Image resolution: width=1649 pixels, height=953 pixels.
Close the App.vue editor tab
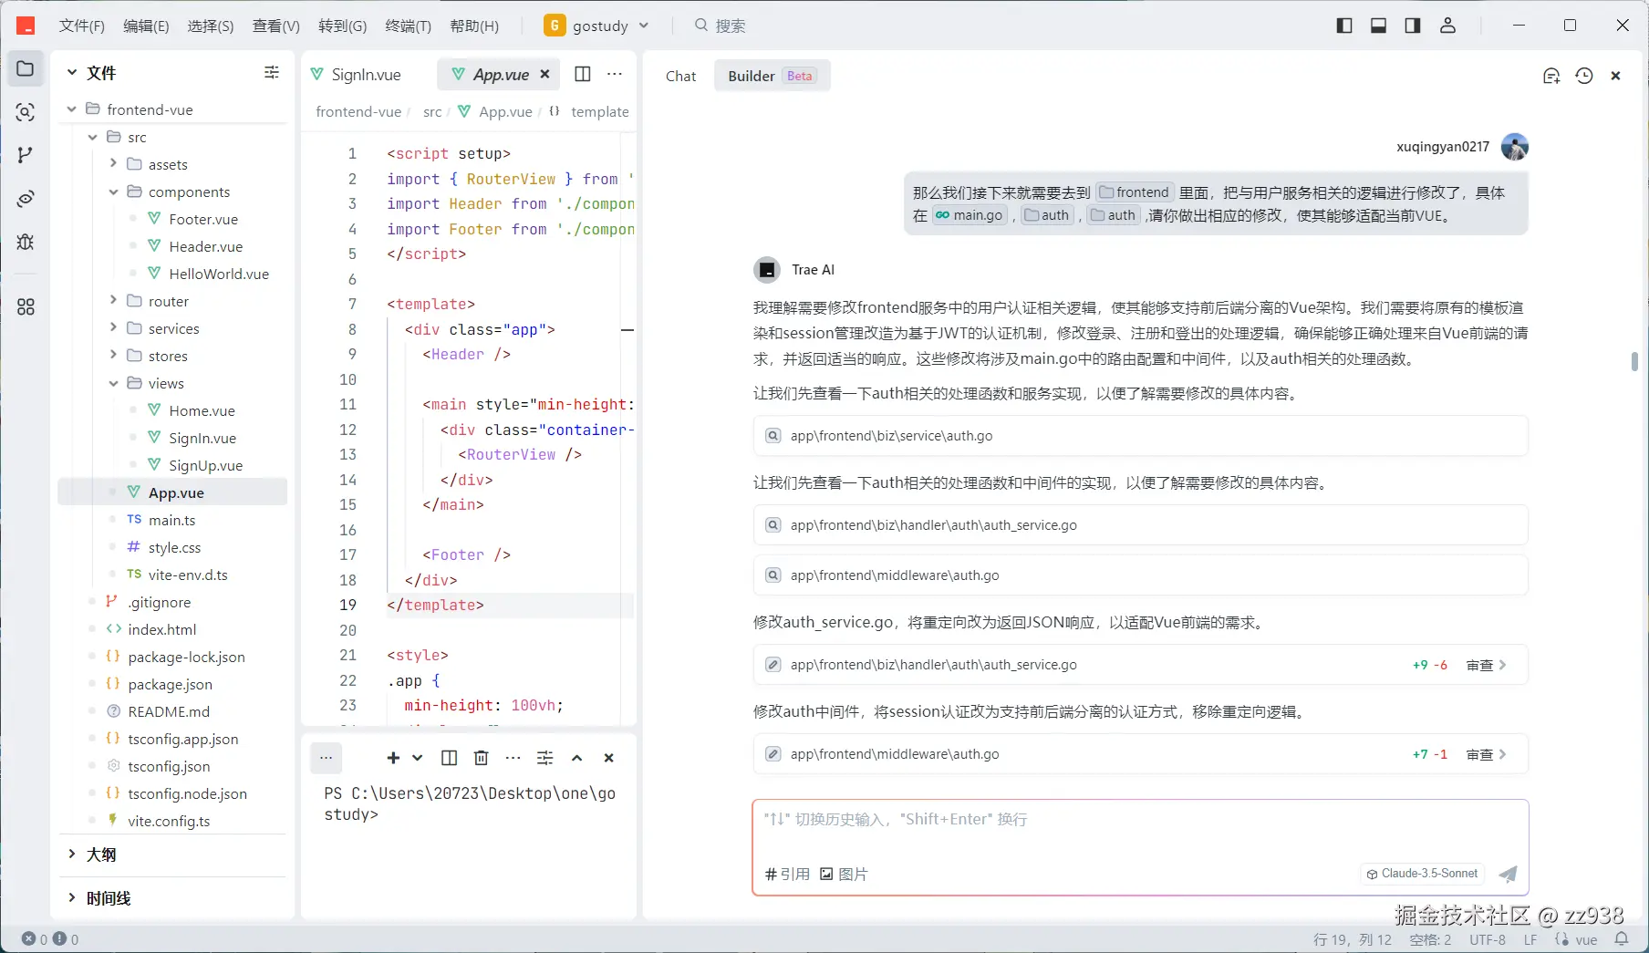pos(544,74)
